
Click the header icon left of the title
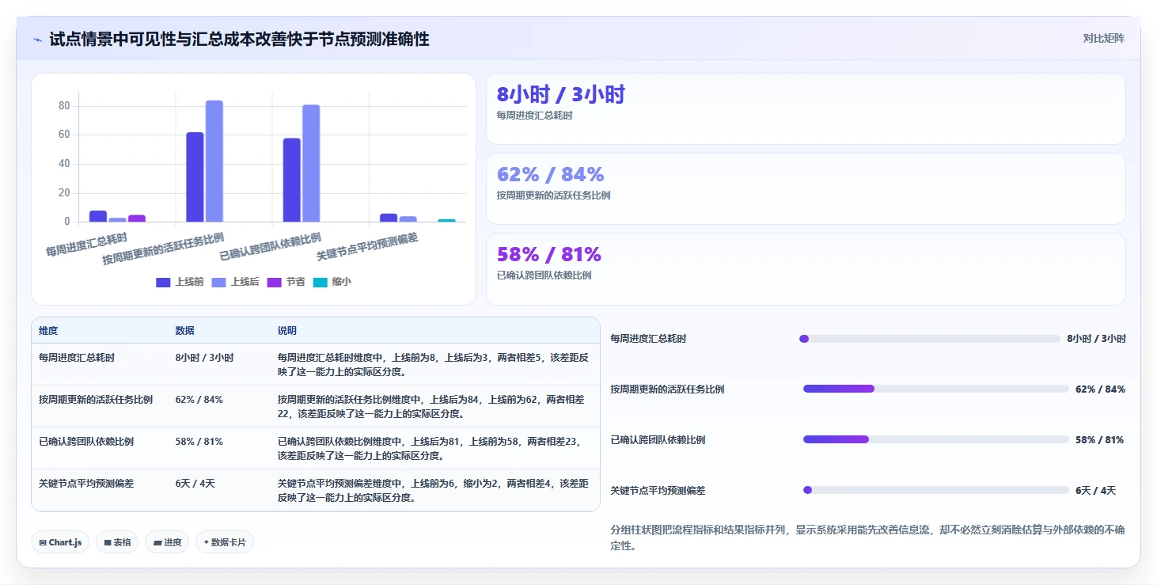38,40
